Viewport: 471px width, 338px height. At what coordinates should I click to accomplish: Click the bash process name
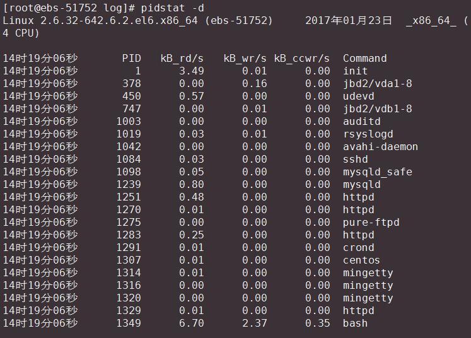[356, 323]
